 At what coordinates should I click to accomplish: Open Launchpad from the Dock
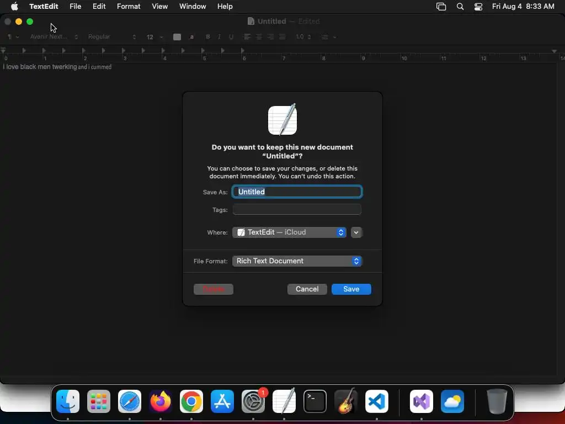[99, 401]
